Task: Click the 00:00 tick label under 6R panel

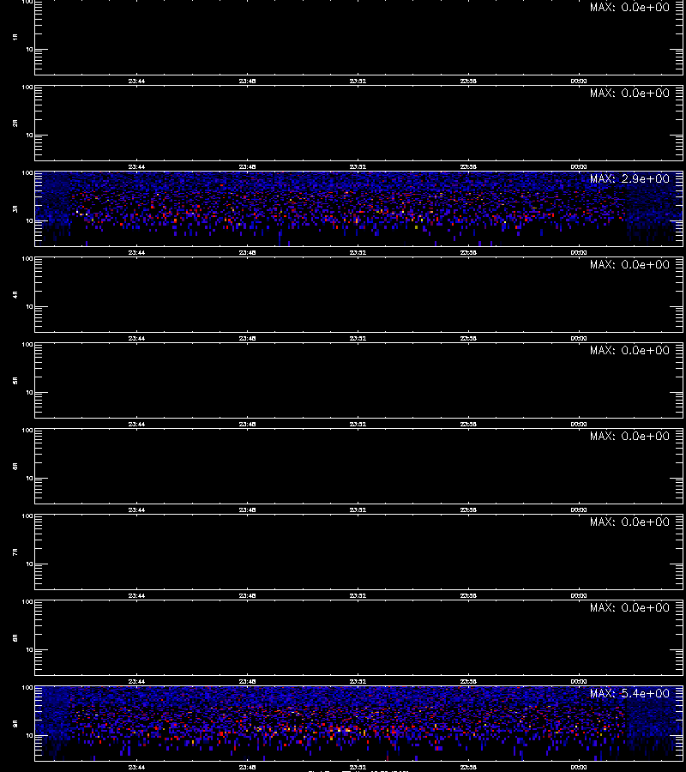Action: point(579,510)
